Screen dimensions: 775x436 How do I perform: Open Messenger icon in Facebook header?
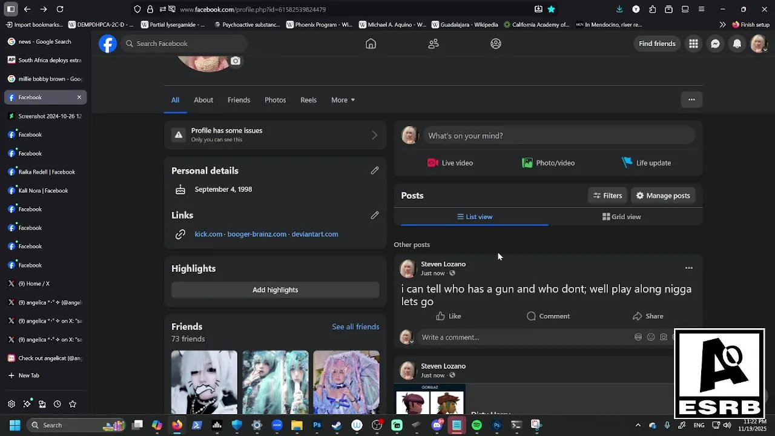tap(715, 44)
